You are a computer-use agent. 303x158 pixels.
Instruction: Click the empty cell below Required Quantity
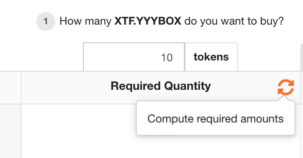161,131
